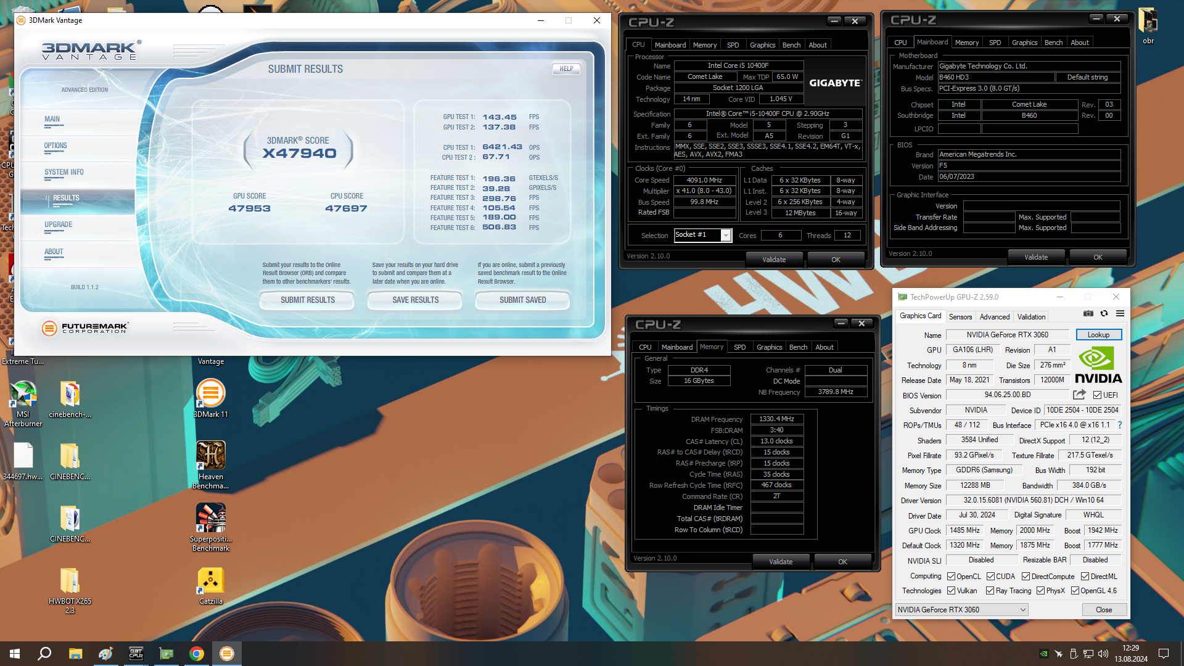Open the Graphics tab in the CPU-Z Mainboard window
The image size is (1184, 666).
[x=1024, y=43]
